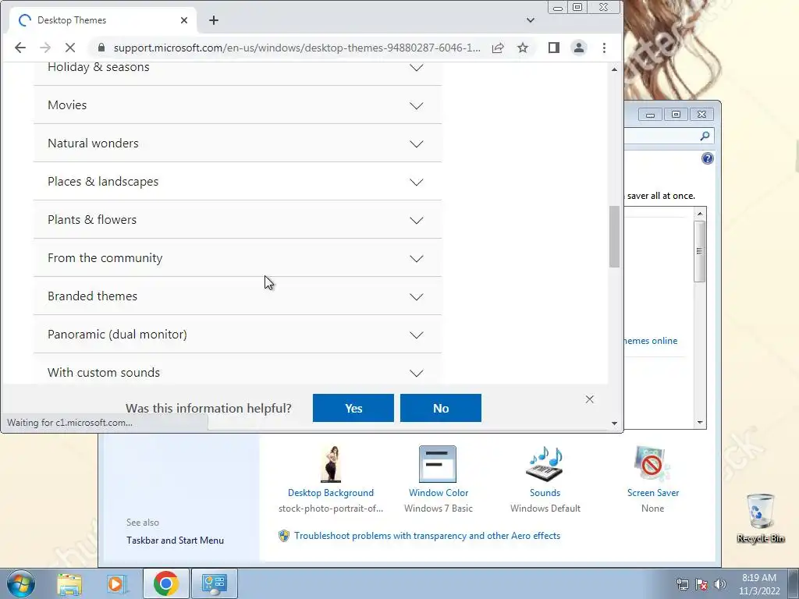Expand From the community section

(x=237, y=257)
